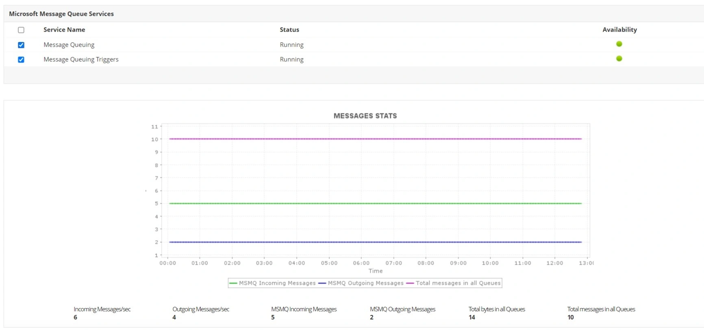Click Message Queuing availability green status icon
Viewport: 704px width, 330px height.
619,44
